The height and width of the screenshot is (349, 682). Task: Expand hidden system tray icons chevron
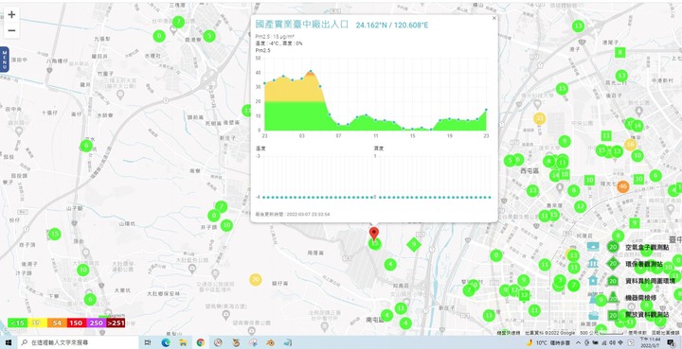pos(578,342)
